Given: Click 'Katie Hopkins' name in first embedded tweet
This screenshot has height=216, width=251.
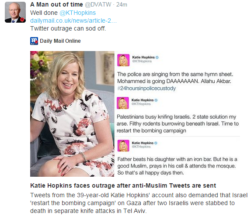Looking at the screenshot, I should click(x=143, y=57).
